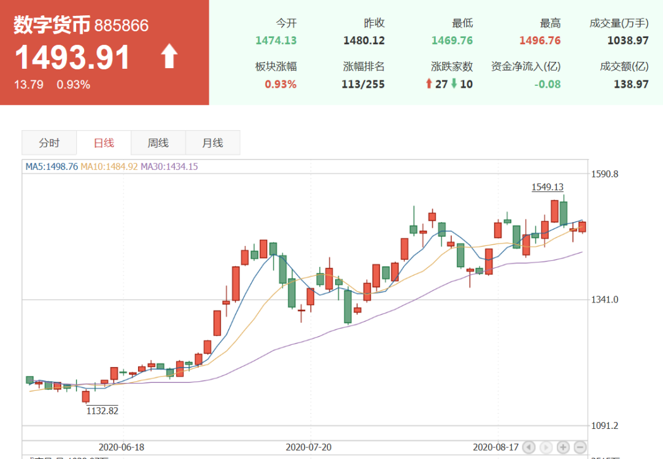Image resolution: width=663 pixels, height=459 pixels.
Task: Click the 2020-06-18 date axis label
Action: pyautogui.click(x=122, y=447)
